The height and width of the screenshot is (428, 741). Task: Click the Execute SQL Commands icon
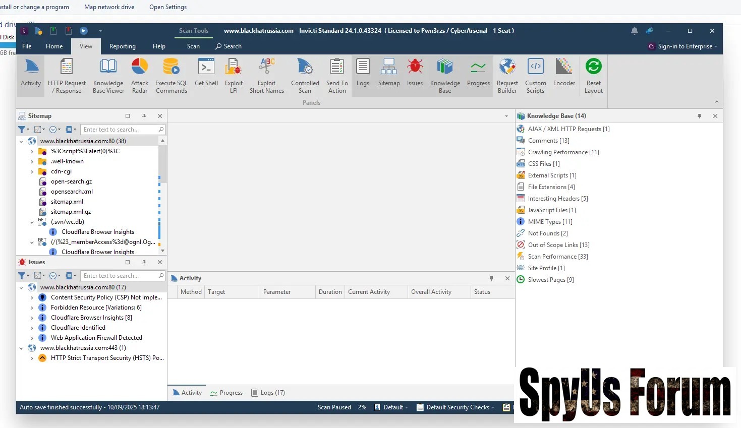tap(171, 76)
